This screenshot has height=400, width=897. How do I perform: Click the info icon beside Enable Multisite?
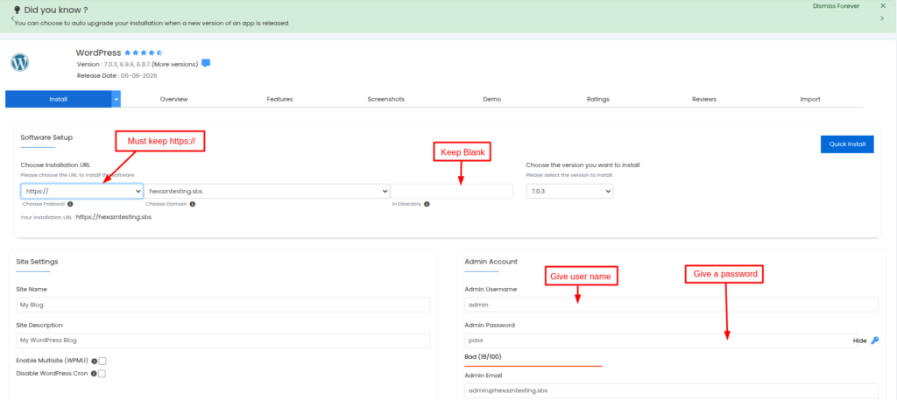click(x=95, y=361)
